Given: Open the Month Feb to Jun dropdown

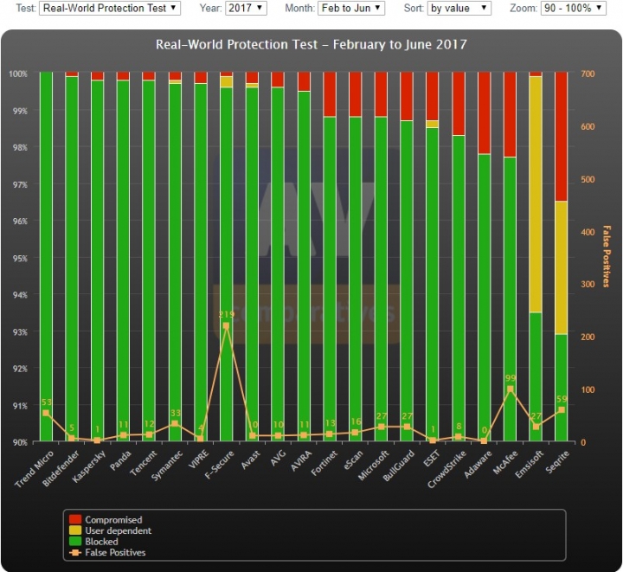Looking at the screenshot, I should coord(351,8).
